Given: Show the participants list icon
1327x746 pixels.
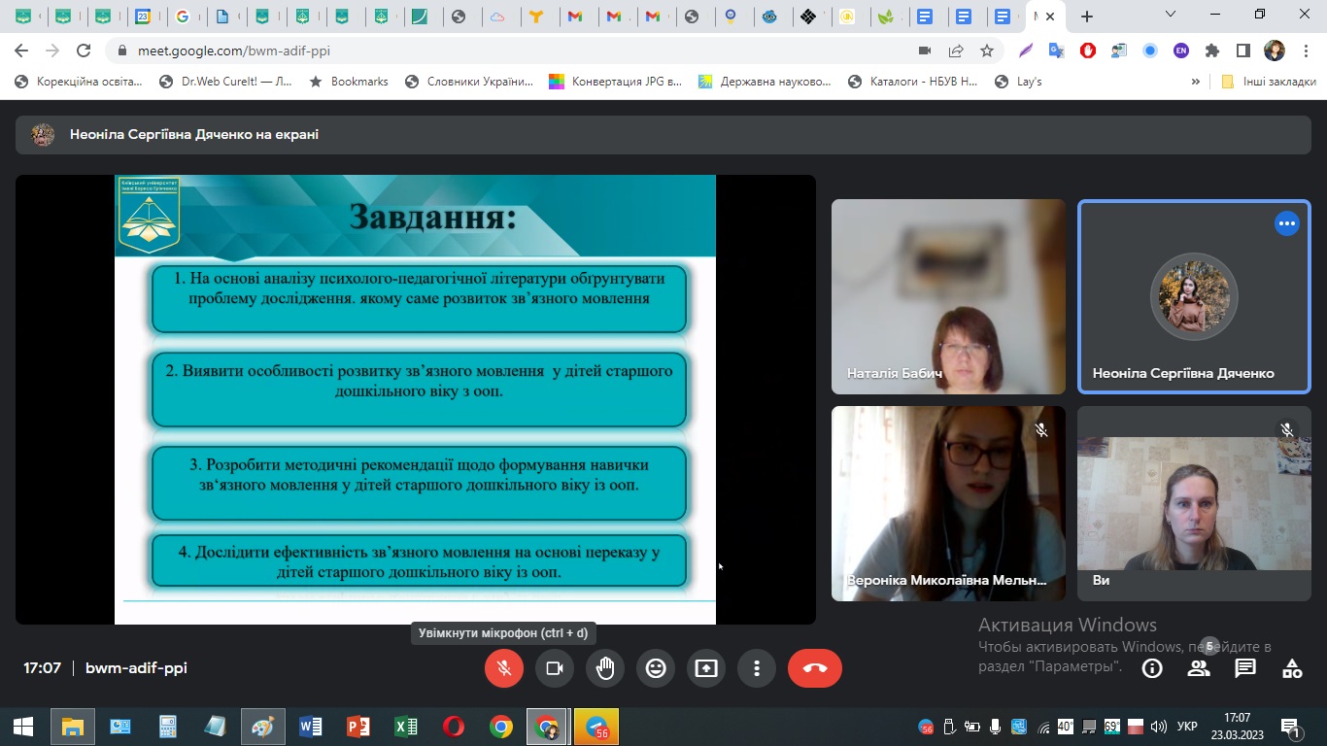Looking at the screenshot, I should coord(1199,668).
